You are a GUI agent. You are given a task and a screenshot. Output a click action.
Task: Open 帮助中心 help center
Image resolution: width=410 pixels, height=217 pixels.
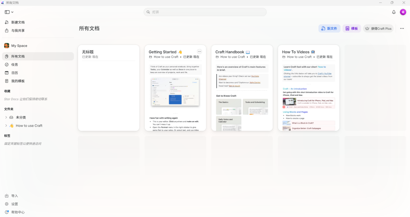18,212
